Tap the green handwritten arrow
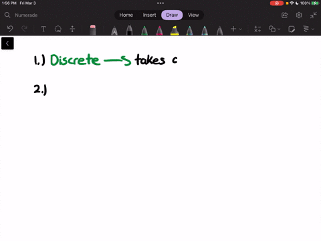 click(118, 61)
